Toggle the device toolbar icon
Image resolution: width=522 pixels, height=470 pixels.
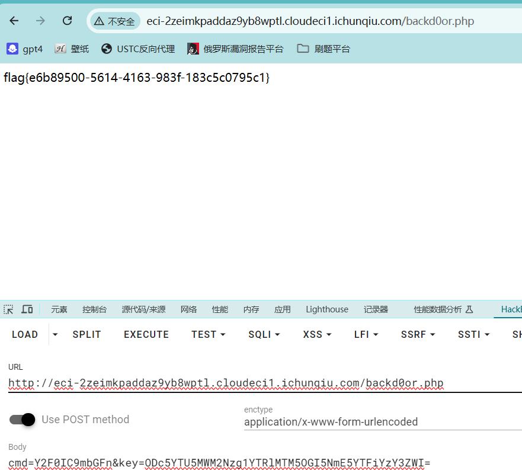click(x=27, y=309)
